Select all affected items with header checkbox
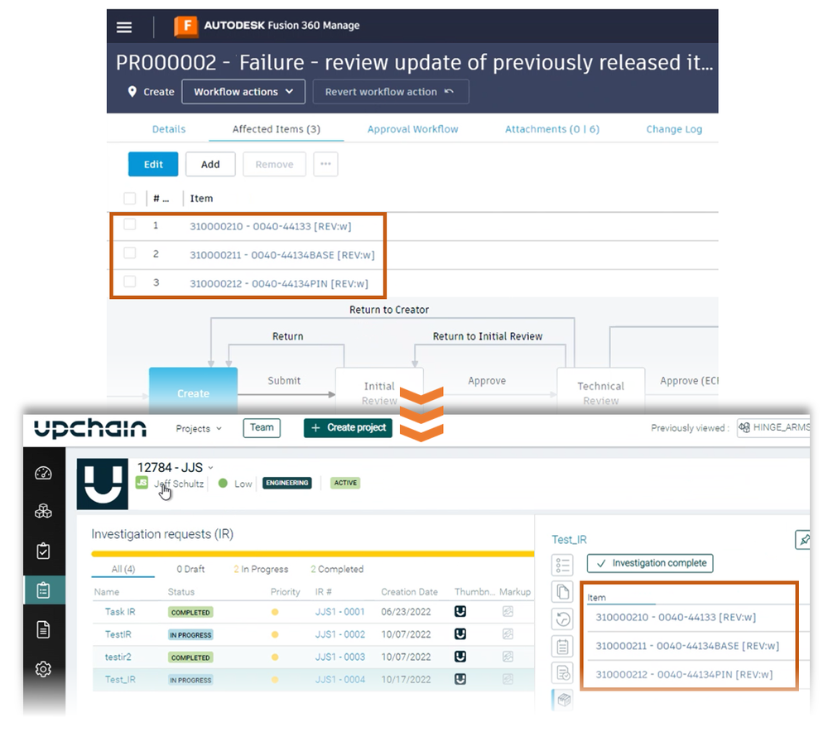The height and width of the screenshot is (737, 828). coord(130,198)
